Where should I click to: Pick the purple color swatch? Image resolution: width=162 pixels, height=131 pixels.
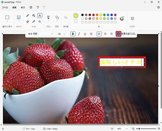115,15
